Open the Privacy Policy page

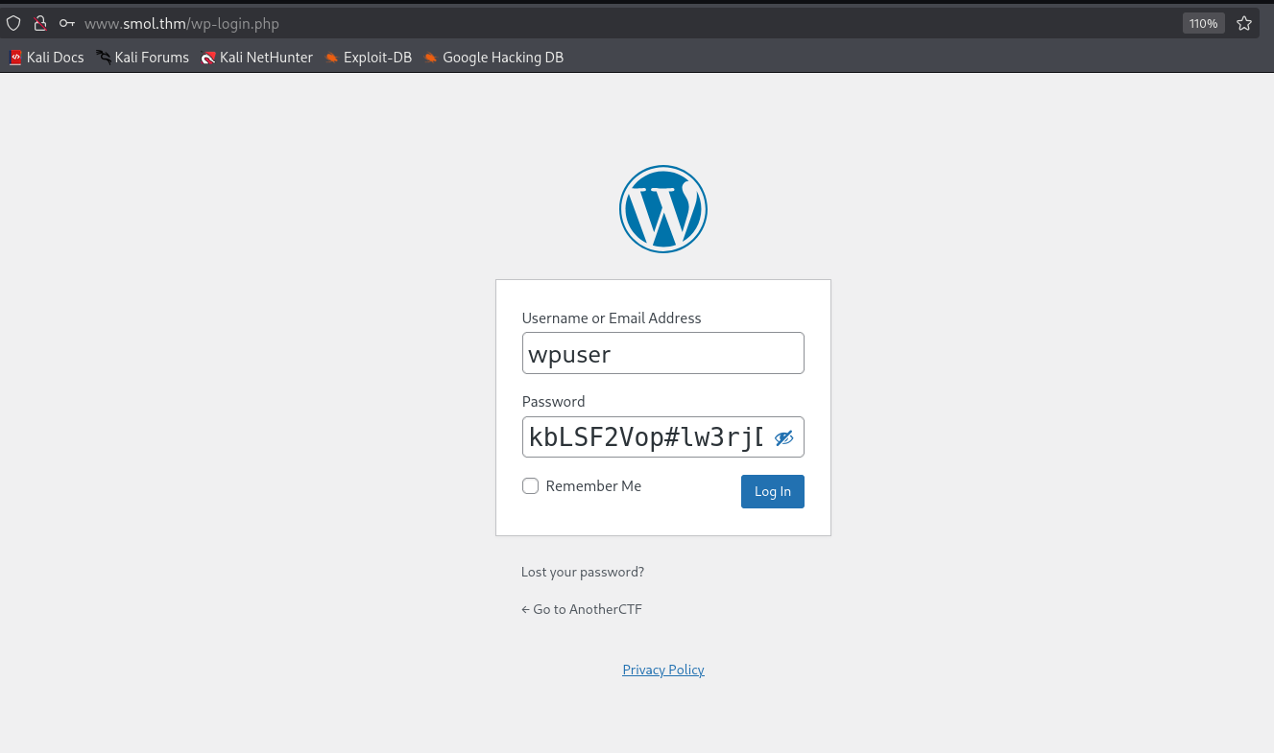(662, 670)
